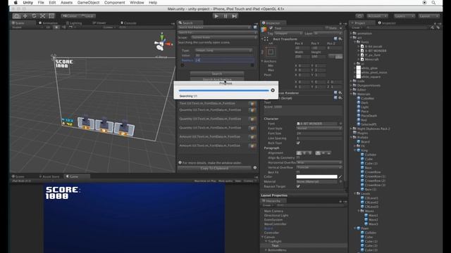Expand the animation folder
The image size is (451, 253).
pos(352,33)
